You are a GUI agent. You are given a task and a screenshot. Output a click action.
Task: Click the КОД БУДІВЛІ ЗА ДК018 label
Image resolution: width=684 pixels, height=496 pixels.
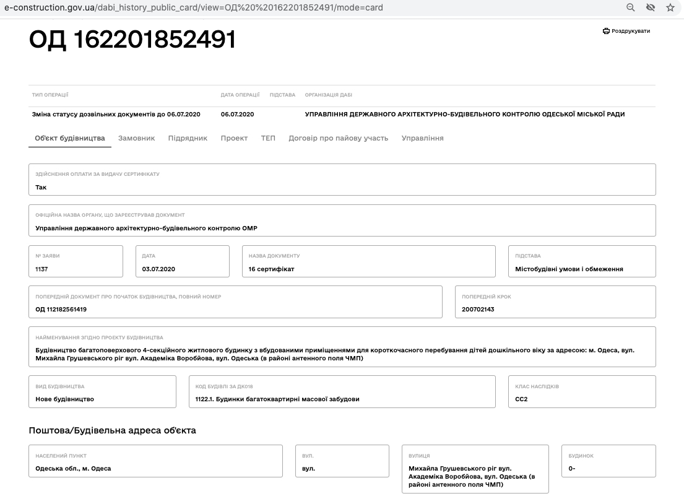coord(224,386)
